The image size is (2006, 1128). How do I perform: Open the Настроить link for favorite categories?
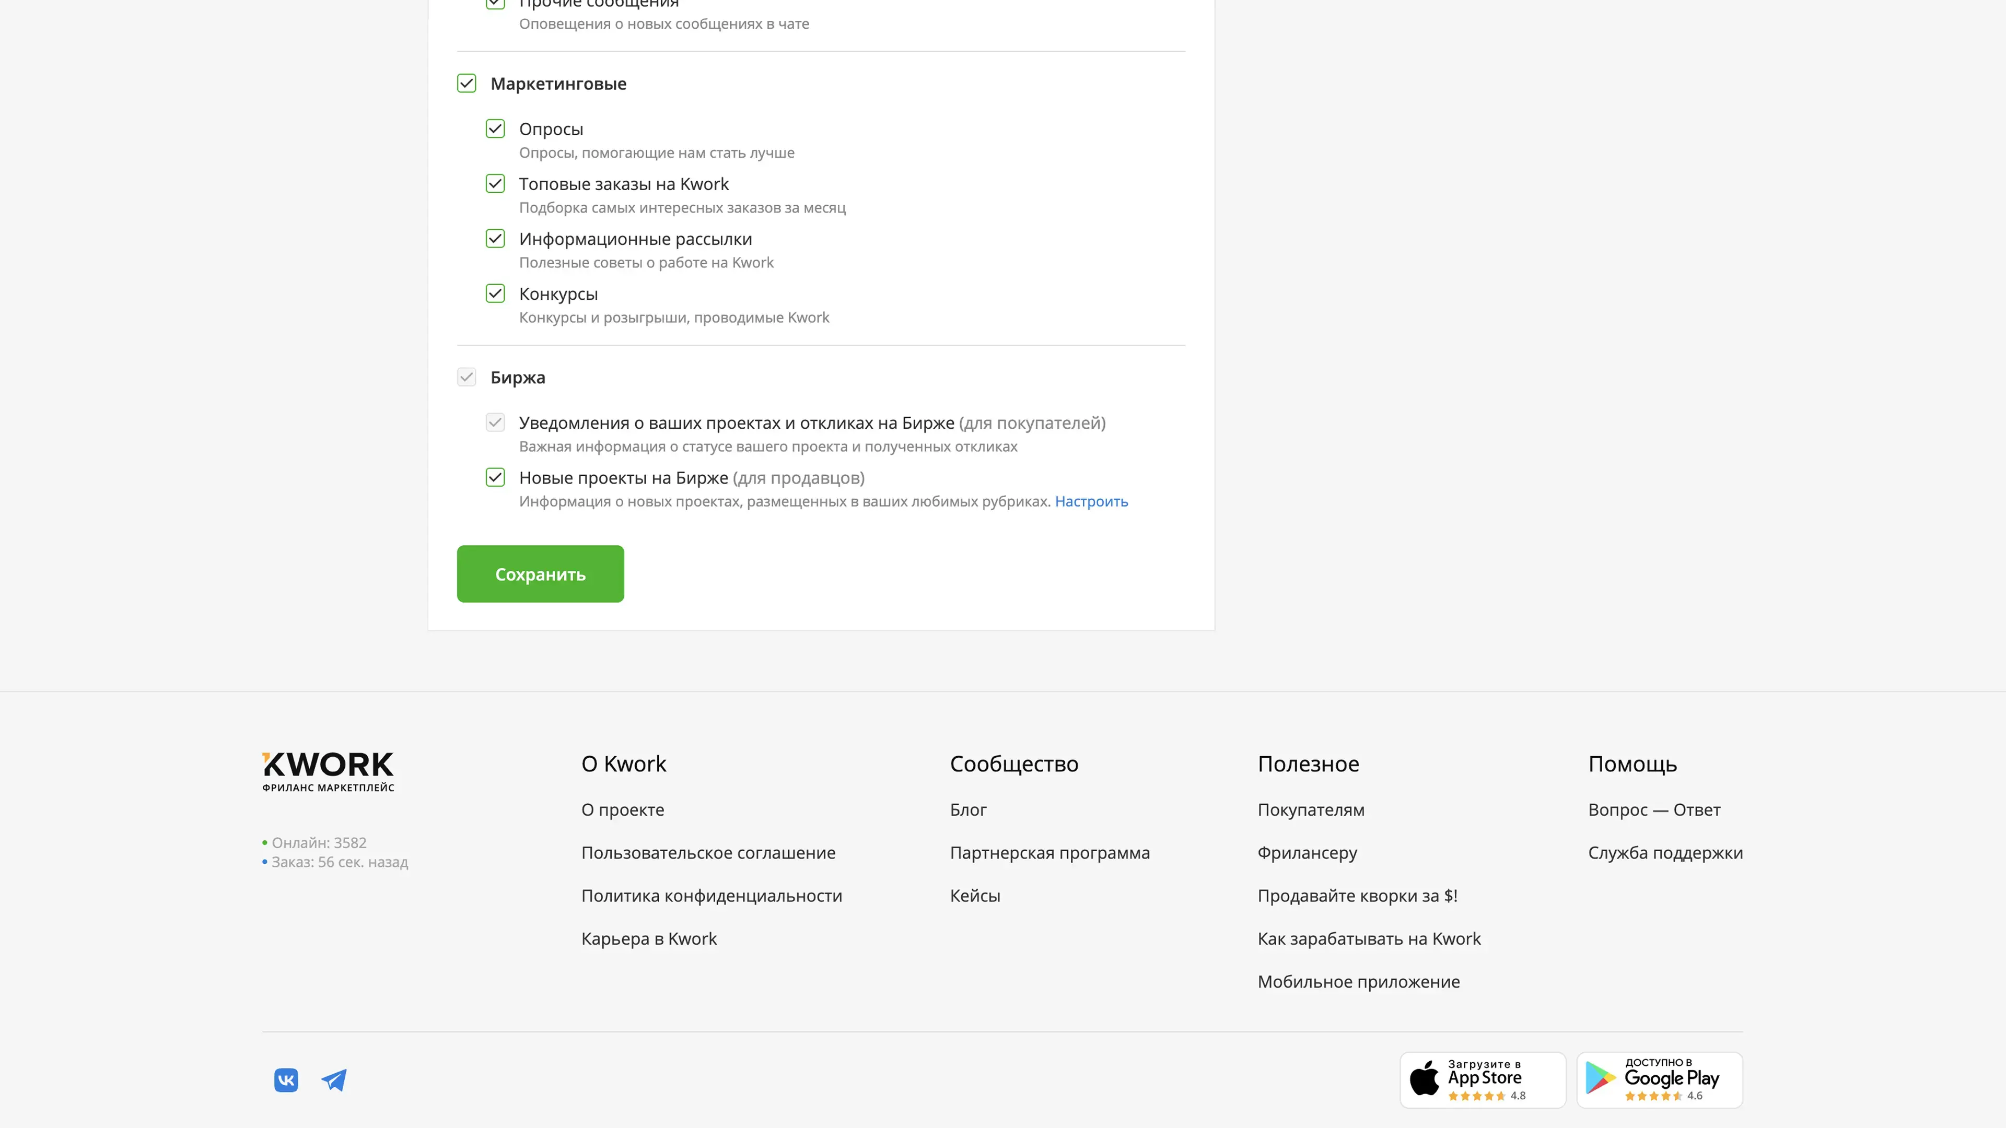click(1091, 501)
